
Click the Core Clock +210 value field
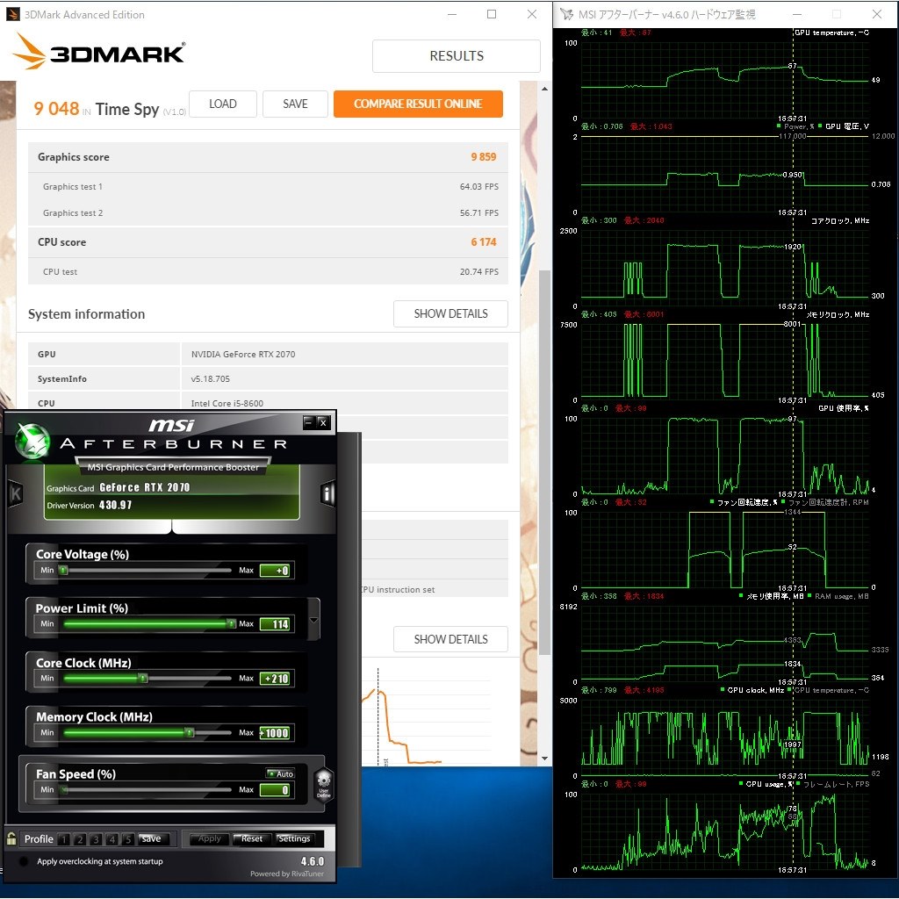pos(275,679)
